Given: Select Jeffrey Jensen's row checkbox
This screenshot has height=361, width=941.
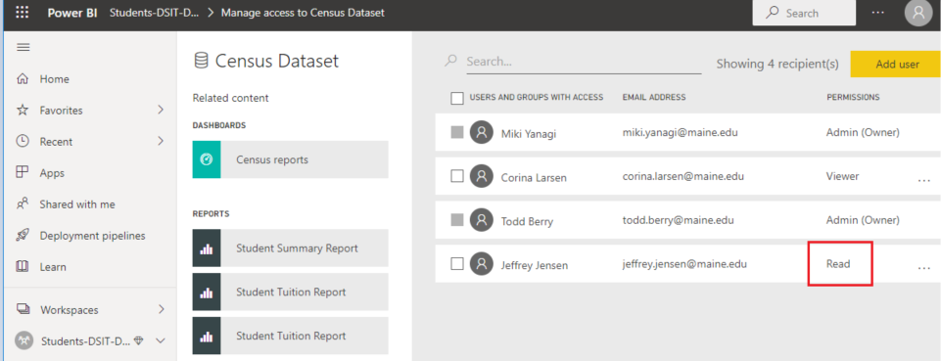Looking at the screenshot, I should pos(457,264).
